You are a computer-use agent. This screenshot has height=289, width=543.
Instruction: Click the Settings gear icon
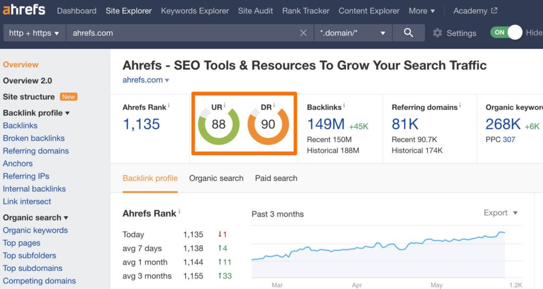(x=437, y=33)
